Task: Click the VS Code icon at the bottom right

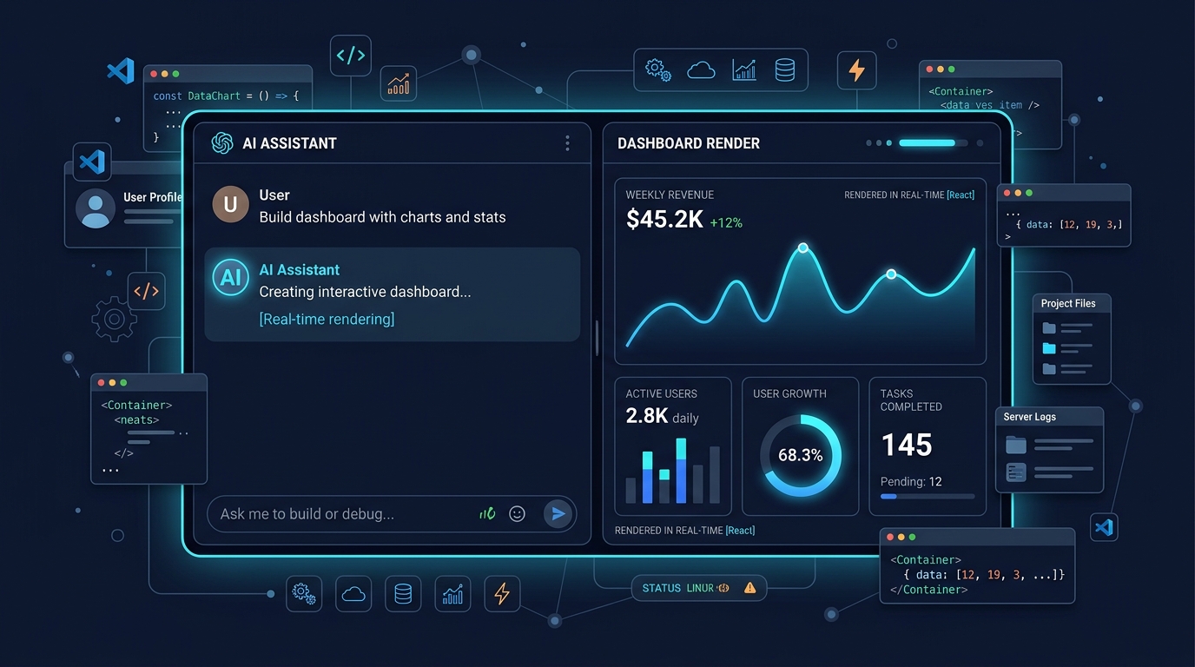Action: (x=1104, y=526)
